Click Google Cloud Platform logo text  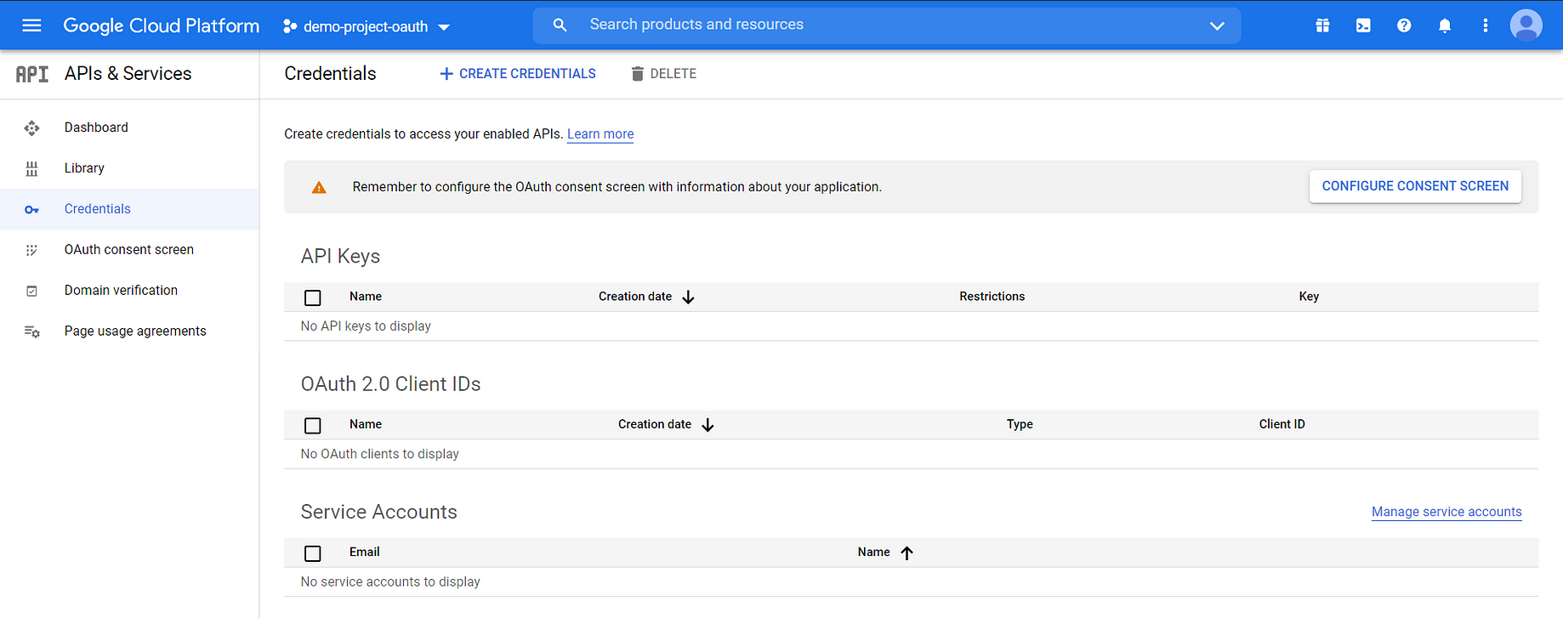point(162,26)
